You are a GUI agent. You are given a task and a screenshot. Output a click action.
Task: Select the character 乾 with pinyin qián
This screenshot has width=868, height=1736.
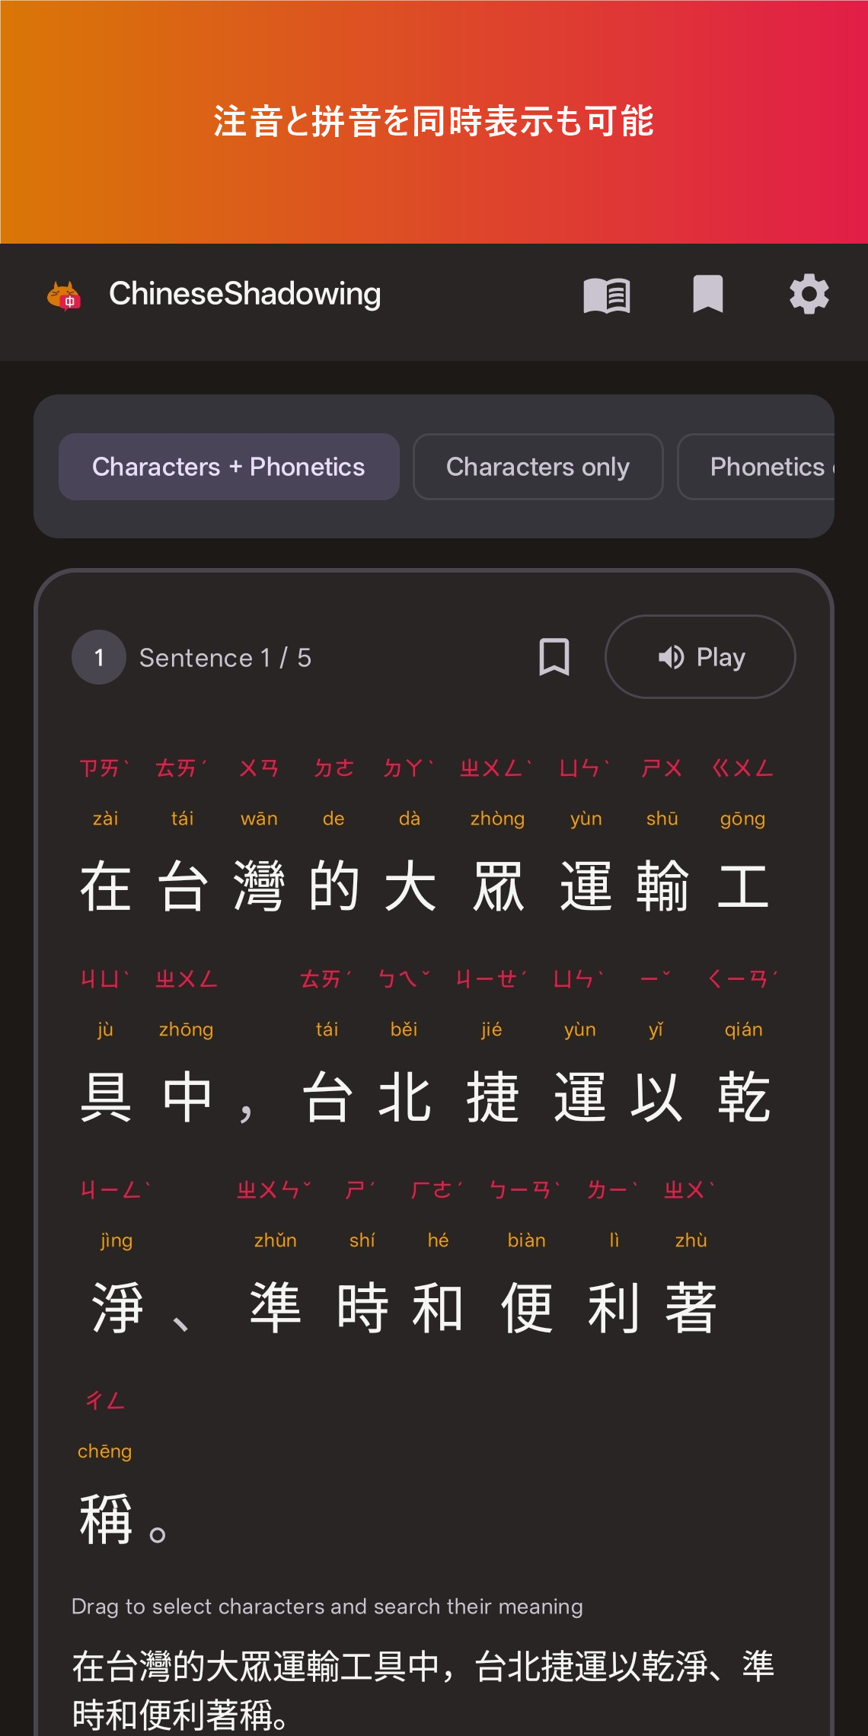(x=744, y=1097)
